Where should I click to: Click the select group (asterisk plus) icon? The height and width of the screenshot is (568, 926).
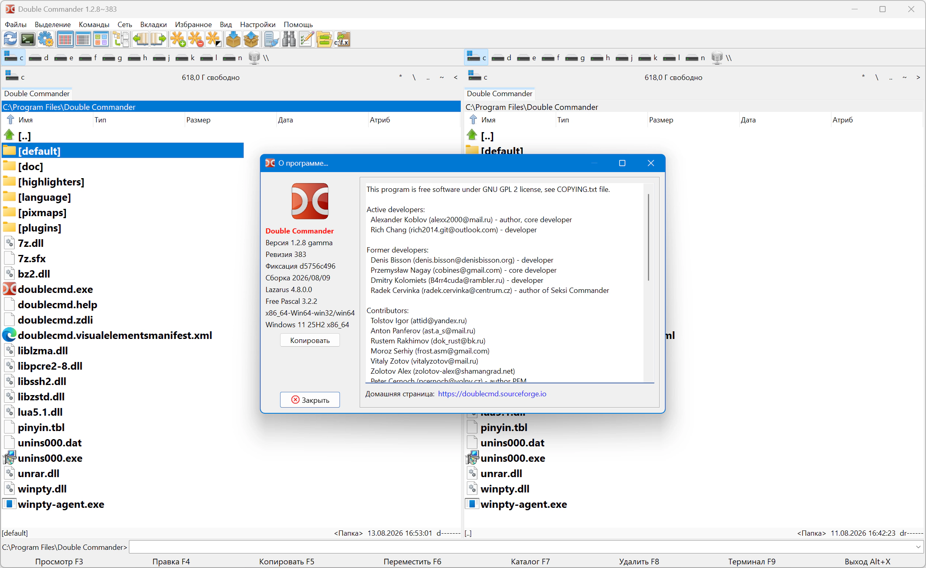[178, 39]
